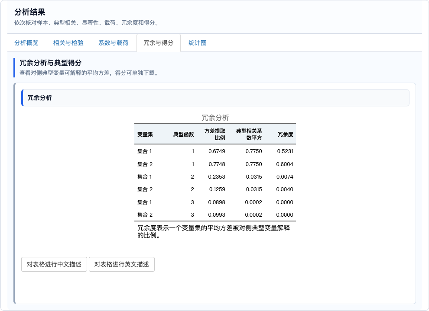Click the 冗余度 column header
The height and width of the screenshot is (311, 429).
point(286,135)
